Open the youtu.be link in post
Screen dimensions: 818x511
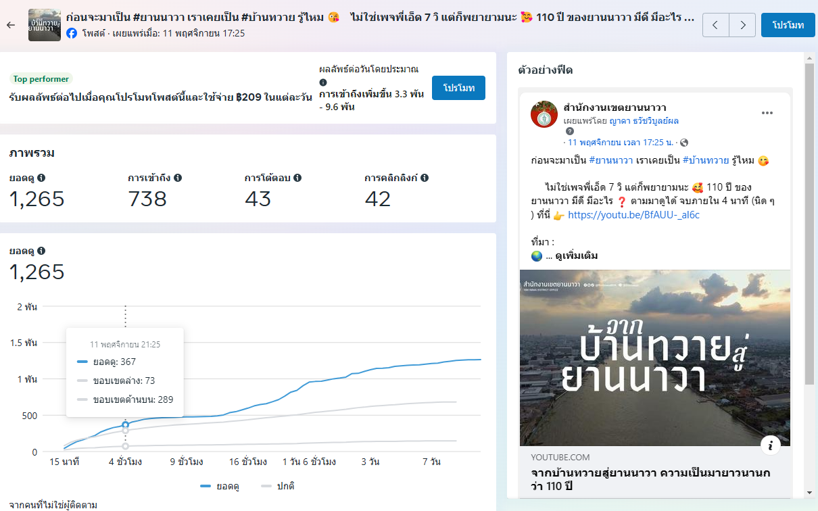click(x=633, y=215)
